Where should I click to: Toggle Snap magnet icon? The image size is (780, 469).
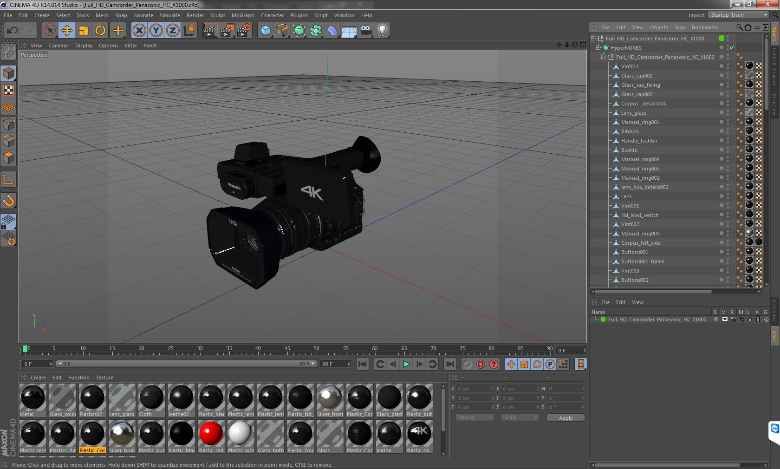pos(8,201)
